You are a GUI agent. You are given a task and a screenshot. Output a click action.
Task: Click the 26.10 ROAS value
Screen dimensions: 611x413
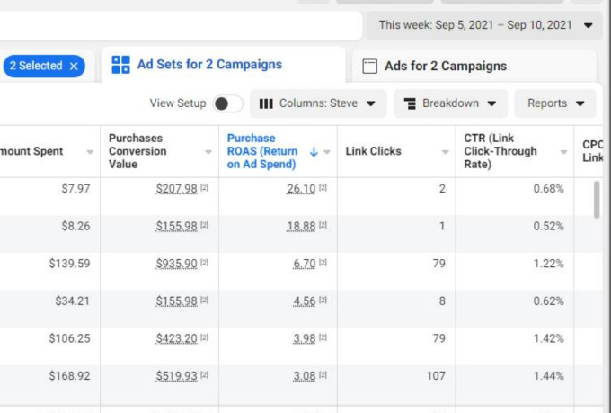(301, 189)
